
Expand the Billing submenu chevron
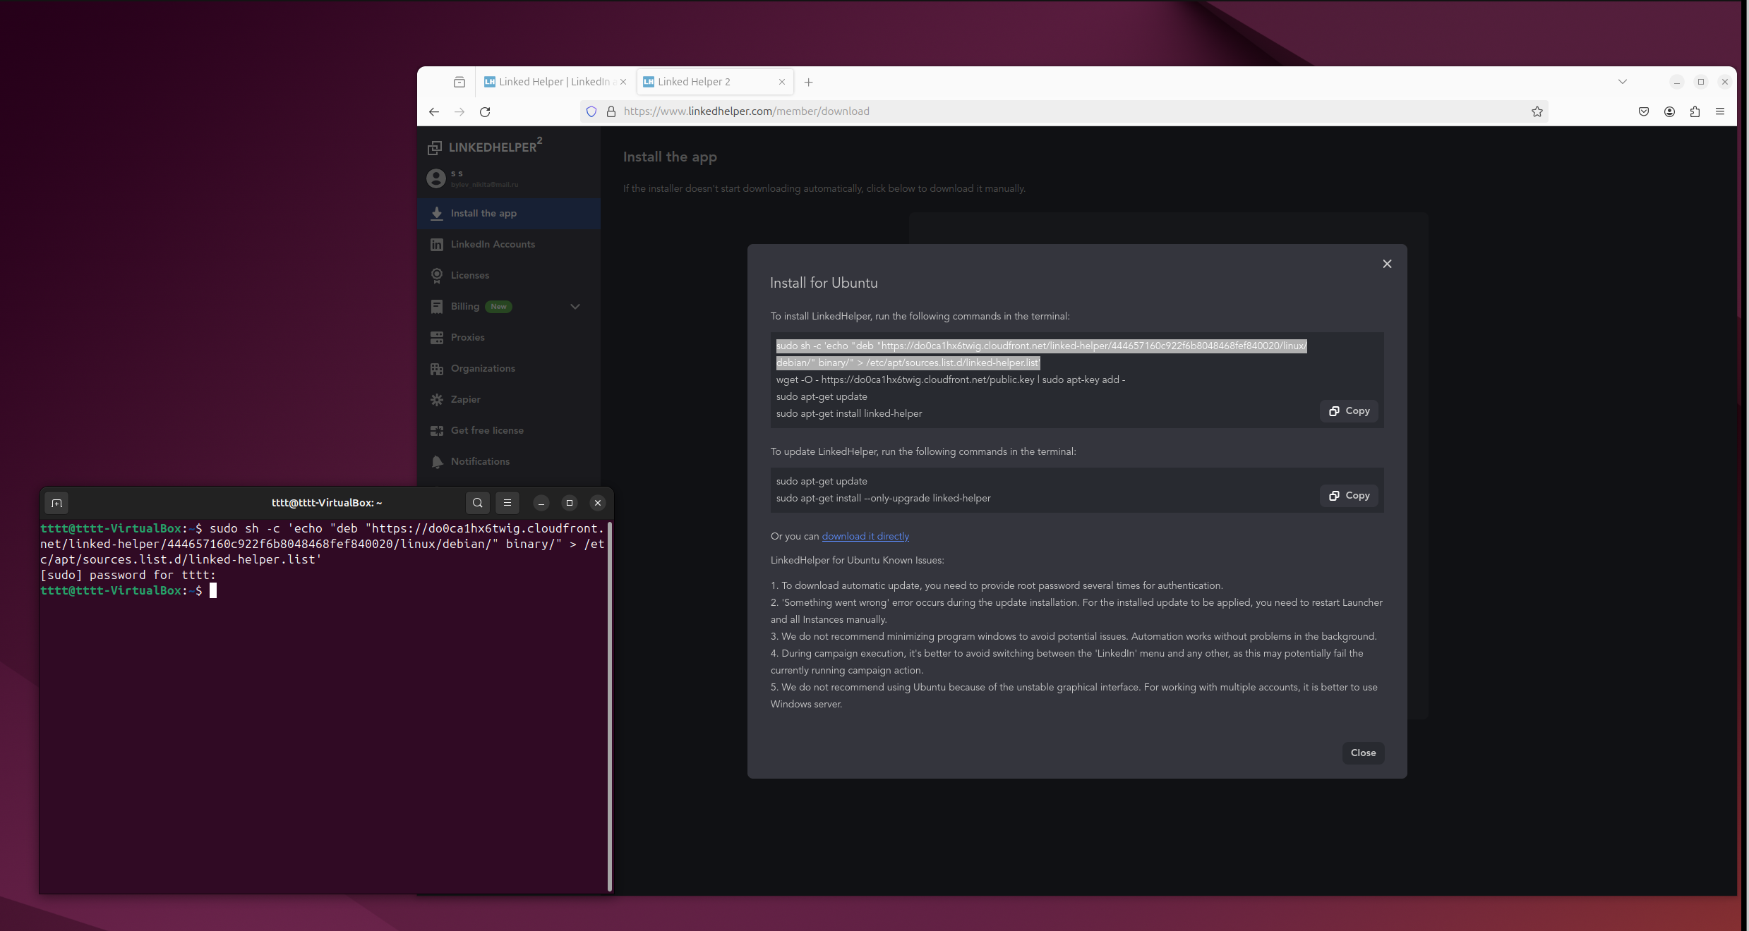click(x=575, y=306)
